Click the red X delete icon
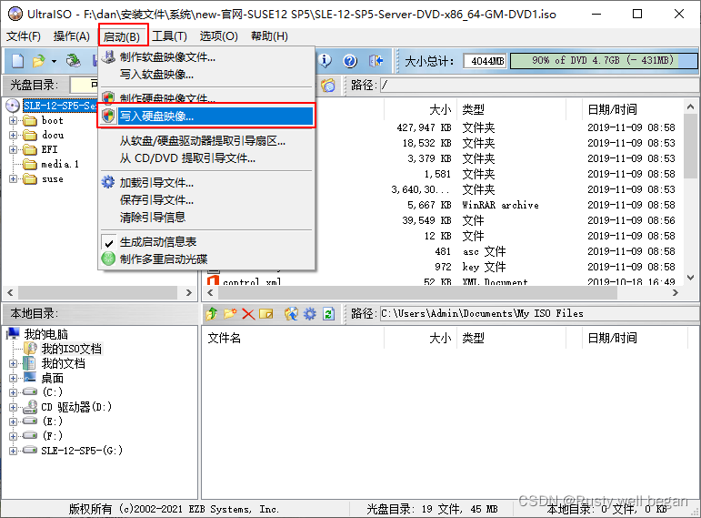This screenshot has width=701, height=518. [x=248, y=314]
